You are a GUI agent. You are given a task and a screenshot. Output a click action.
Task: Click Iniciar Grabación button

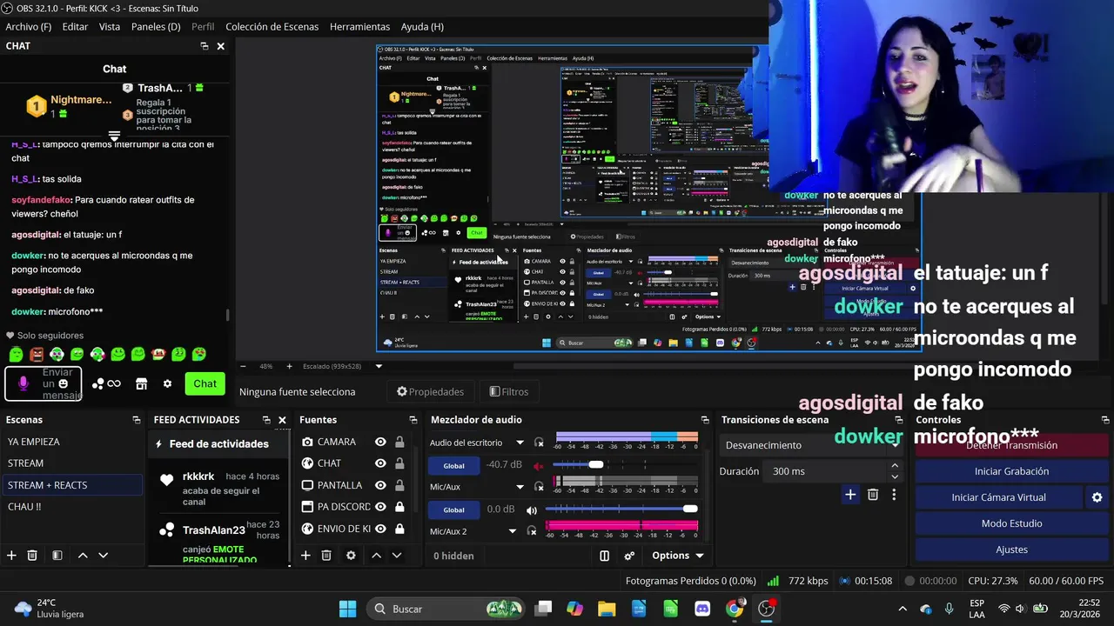tap(1011, 471)
